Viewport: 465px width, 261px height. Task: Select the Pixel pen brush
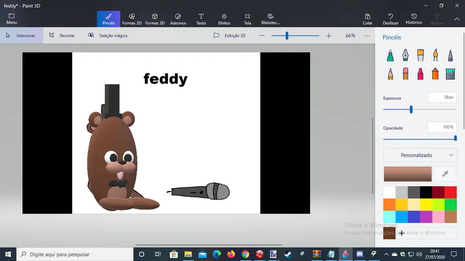(450, 55)
